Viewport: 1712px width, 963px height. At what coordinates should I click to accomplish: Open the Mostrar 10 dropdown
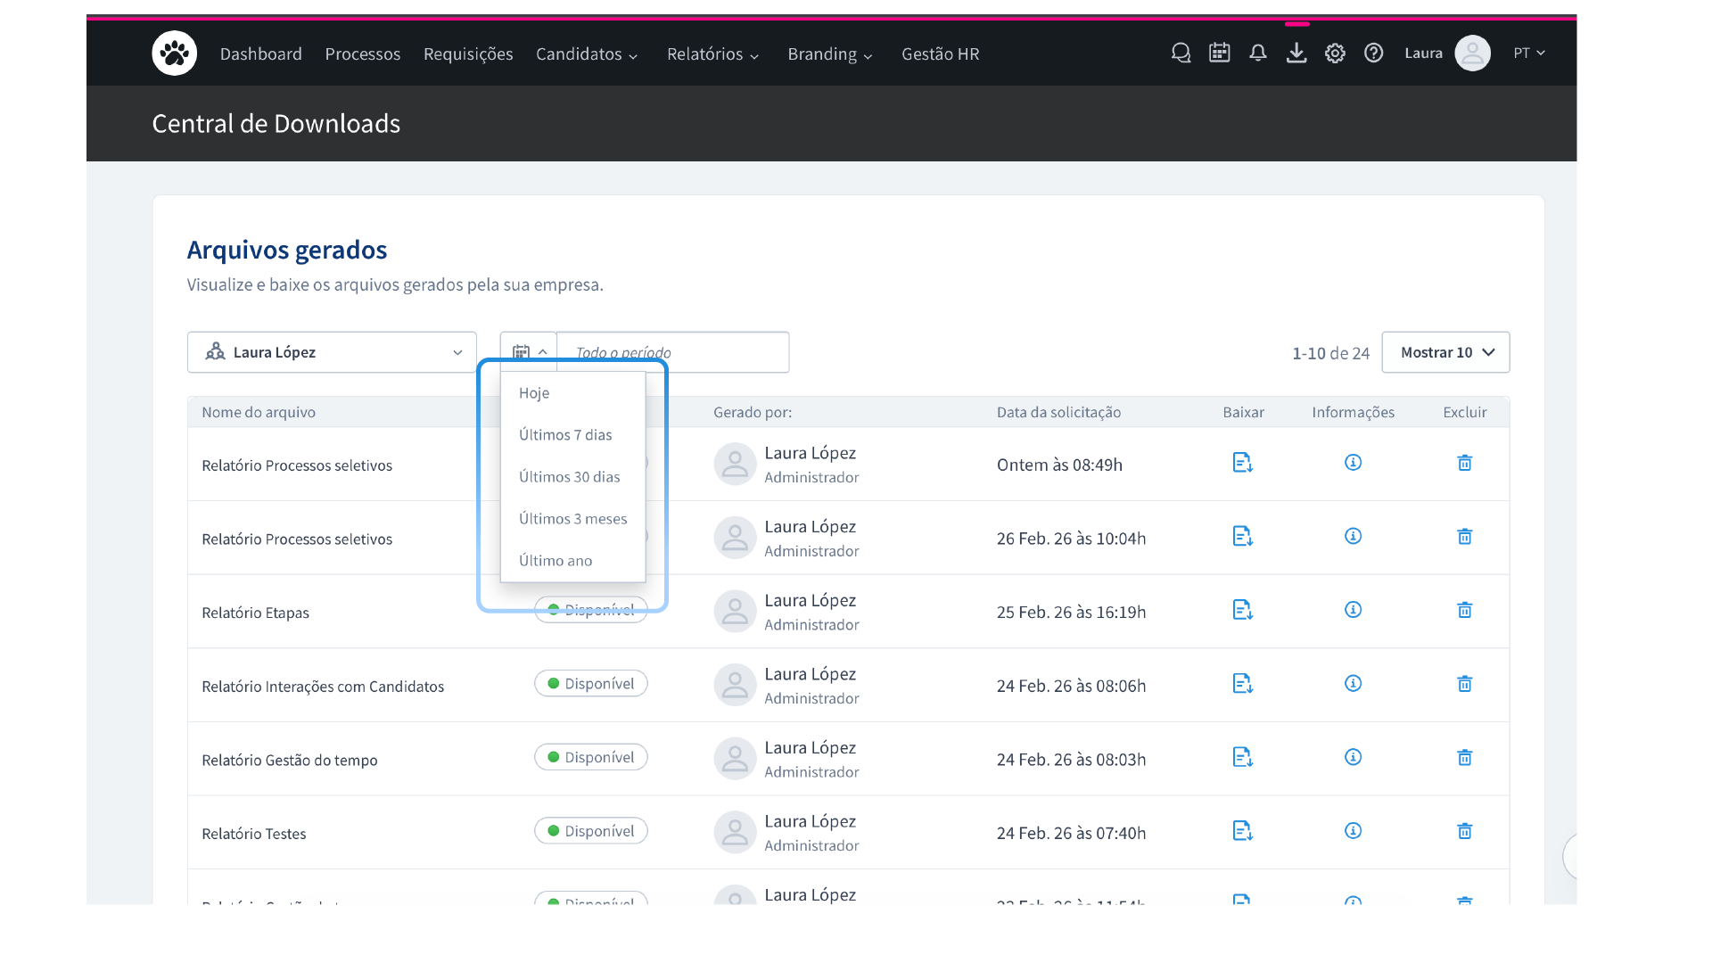click(x=1445, y=352)
